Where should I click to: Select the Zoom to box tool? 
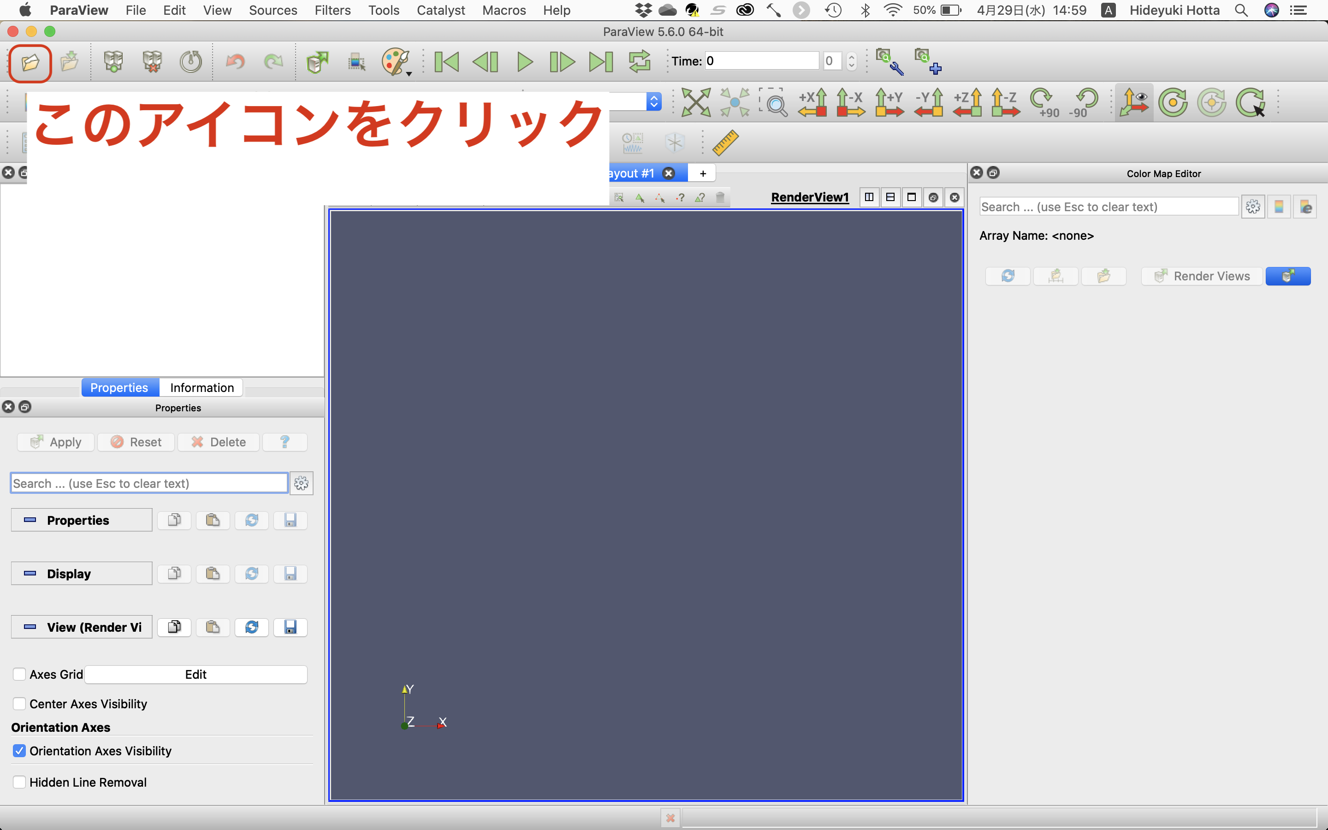click(773, 102)
